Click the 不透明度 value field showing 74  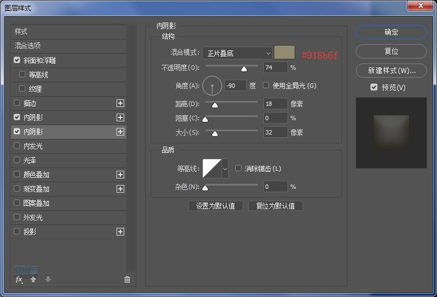point(275,68)
